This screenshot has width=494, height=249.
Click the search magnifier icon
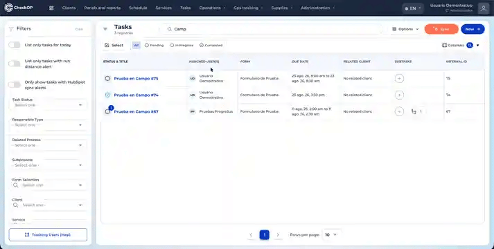click(x=170, y=29)
